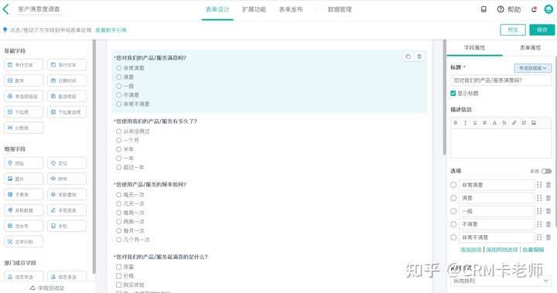Toggle the 彩色 options switch
This screenshot has height=293, width=557.
[546, 171]
